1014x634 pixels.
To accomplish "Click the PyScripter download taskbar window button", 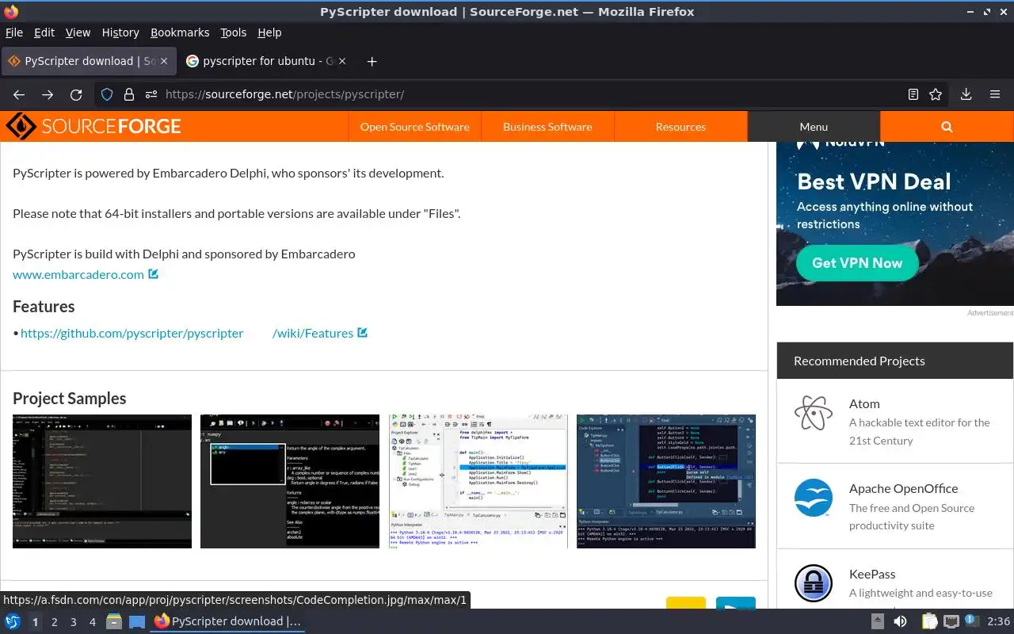I will [x=228, y=621].
